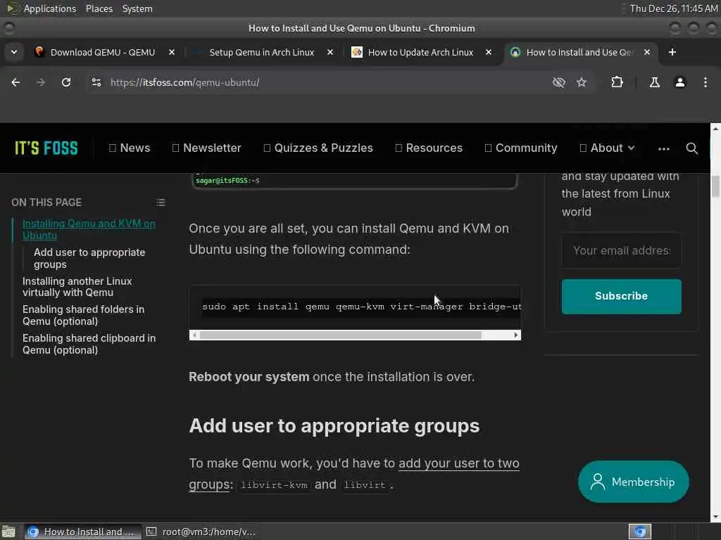Viewport: 721px width, 540px height.
Task: Open Quizzes & Puzzles
Action: [x=318, y=148]
